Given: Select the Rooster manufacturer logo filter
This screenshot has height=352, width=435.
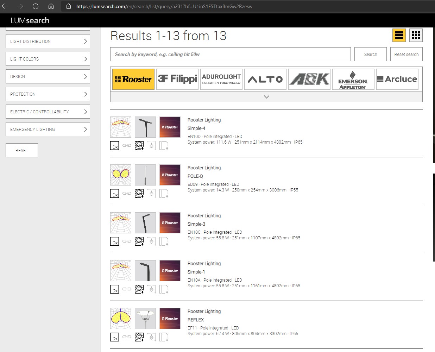Looking at the screenshot, I should pos(133,79).
